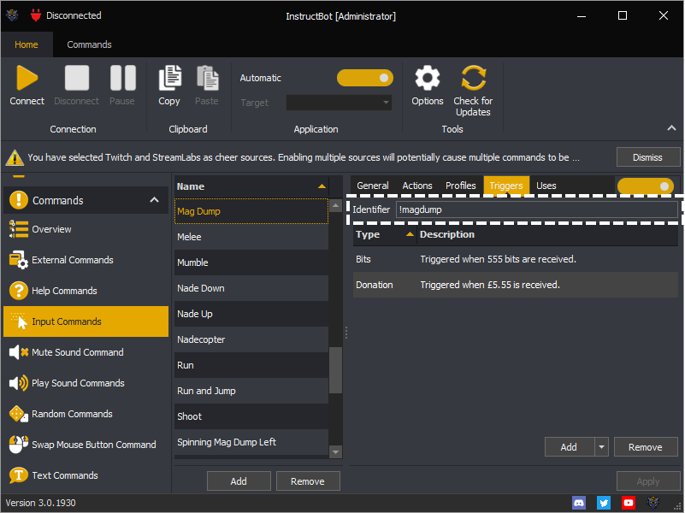The image size is (685, 513).
Task: Sort triggers by Type column header
Action: (x=385, y=234)
